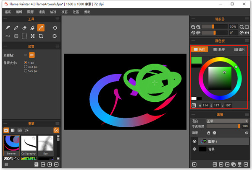Open the blend mode 正常 dropdown

coord(226,121)
